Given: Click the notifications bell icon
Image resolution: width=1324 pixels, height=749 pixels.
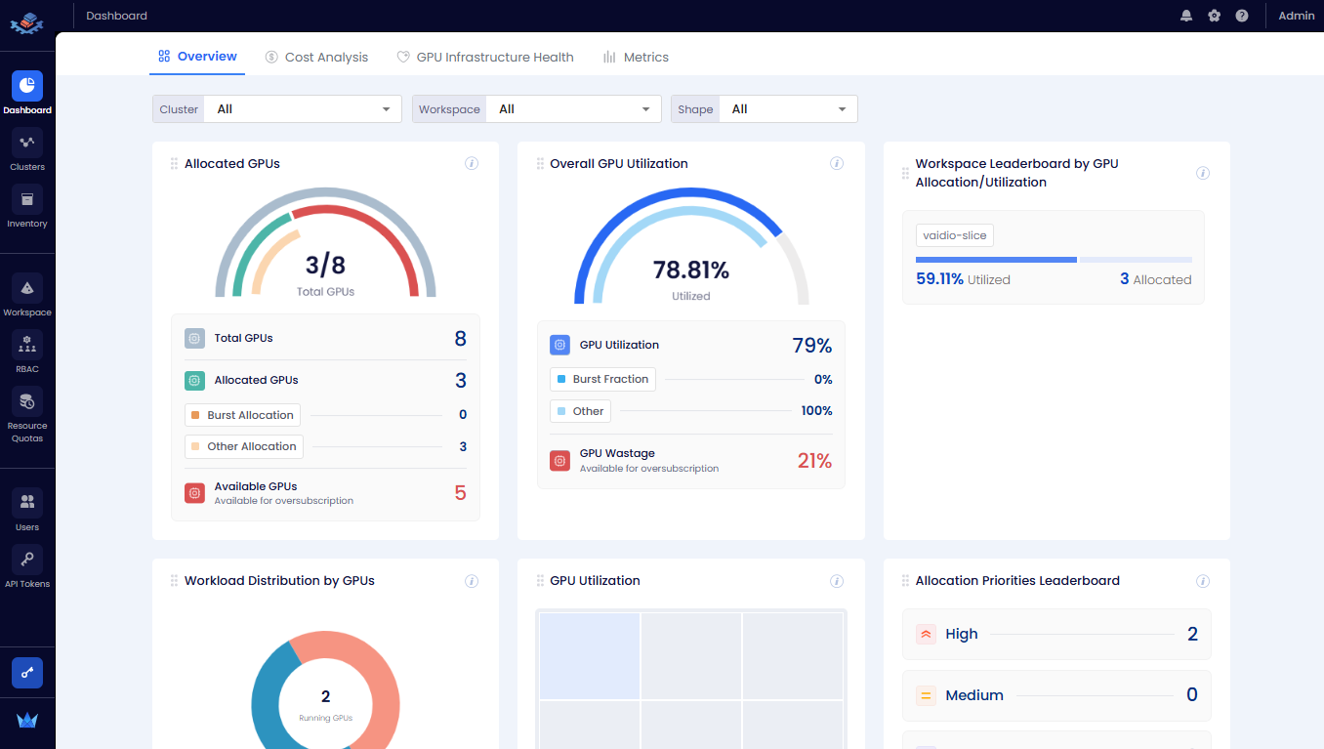Looking at the screenshot, I should pyautogui.click(x=1186, y=16).
